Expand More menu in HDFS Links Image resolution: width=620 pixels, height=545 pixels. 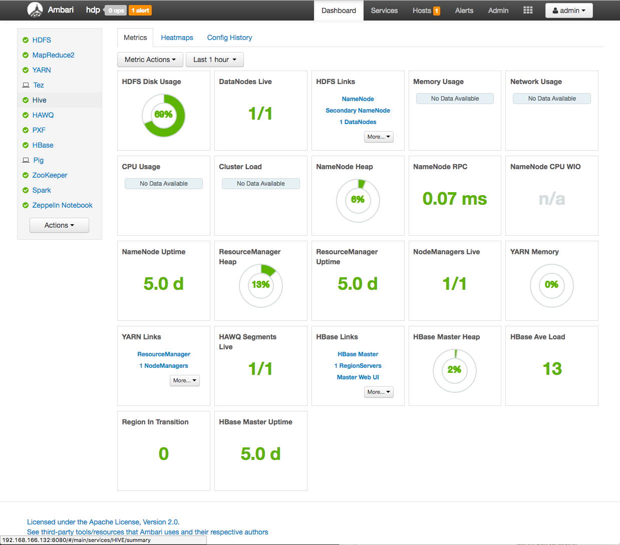click(x=378, y=137)
